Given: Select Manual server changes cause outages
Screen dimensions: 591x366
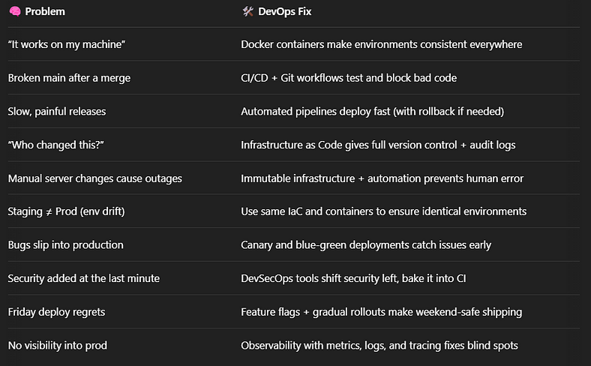Looking at the screenshot, I should [x=95, y=178].
